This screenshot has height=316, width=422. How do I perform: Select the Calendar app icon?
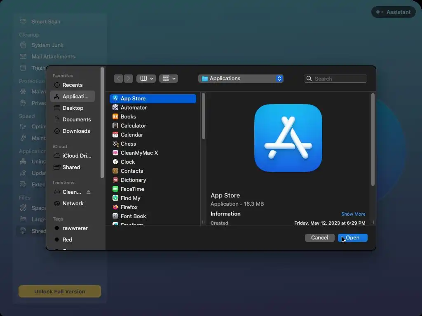point(115,135)
